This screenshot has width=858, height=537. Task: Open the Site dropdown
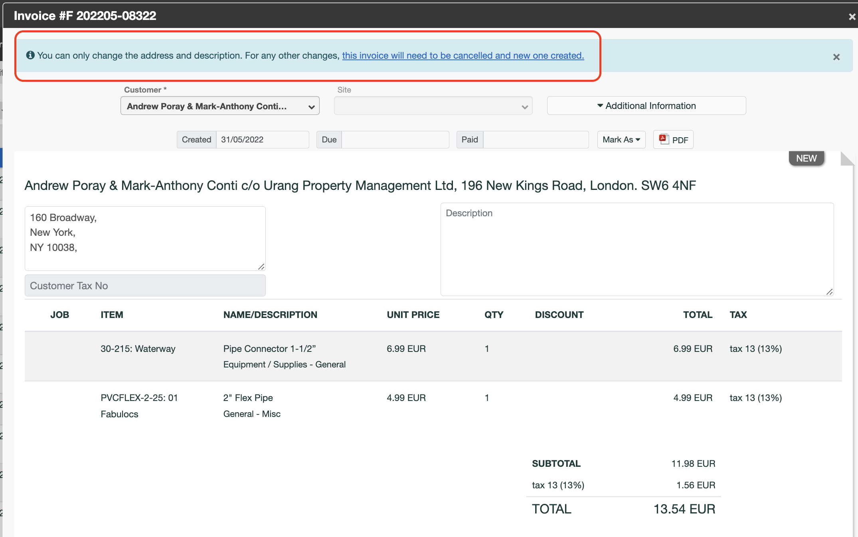(x=433, y=106)
